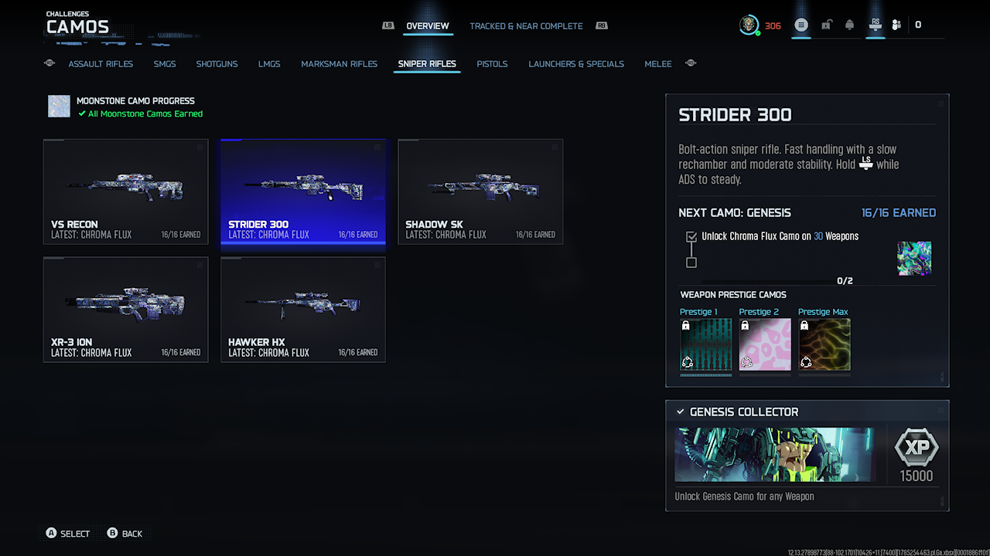990x556 pixels.
Task: Open the Melee category tab
Action: 658,64
